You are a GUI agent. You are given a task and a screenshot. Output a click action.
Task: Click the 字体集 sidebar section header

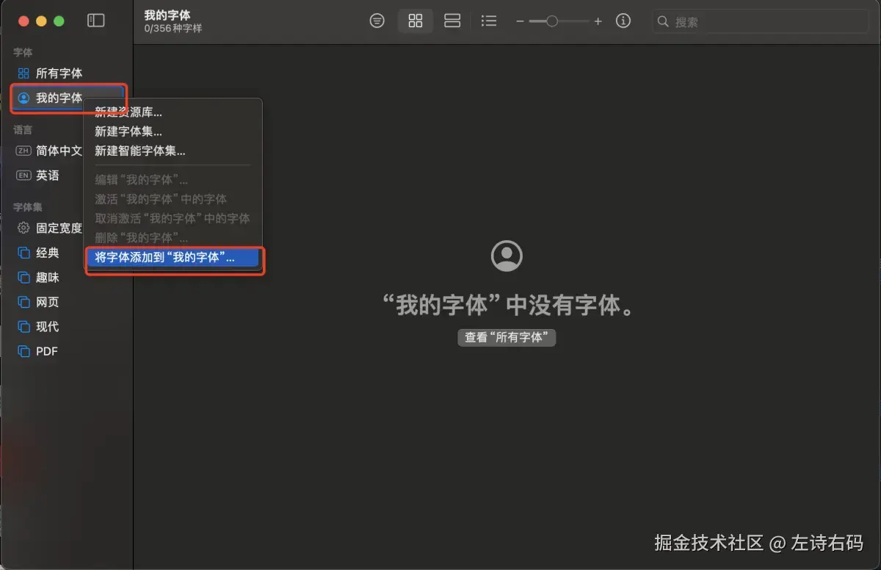pos(27,208)
